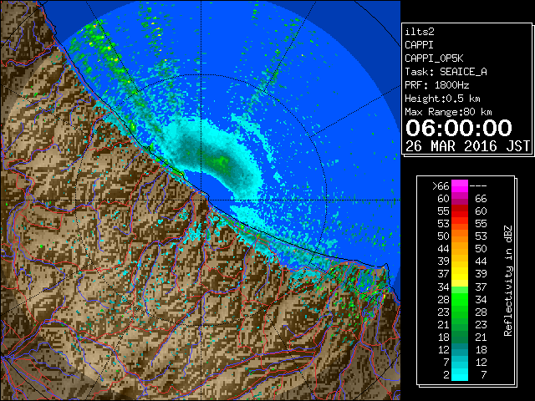Click the green echo core offshore
The height and width of the screenshot is (401, 535).
point(220,162)
